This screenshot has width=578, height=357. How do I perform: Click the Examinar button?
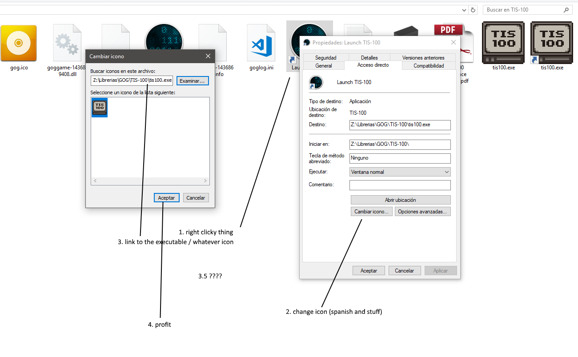coord(193,80)
